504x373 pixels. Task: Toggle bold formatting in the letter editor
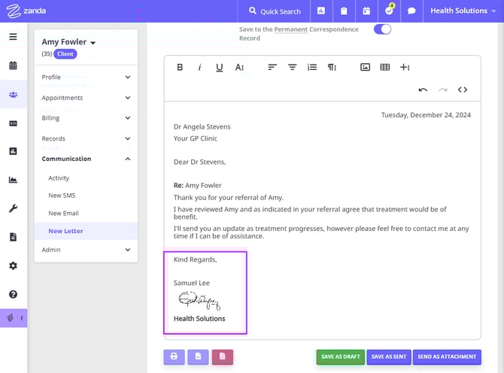click(180, 67)
